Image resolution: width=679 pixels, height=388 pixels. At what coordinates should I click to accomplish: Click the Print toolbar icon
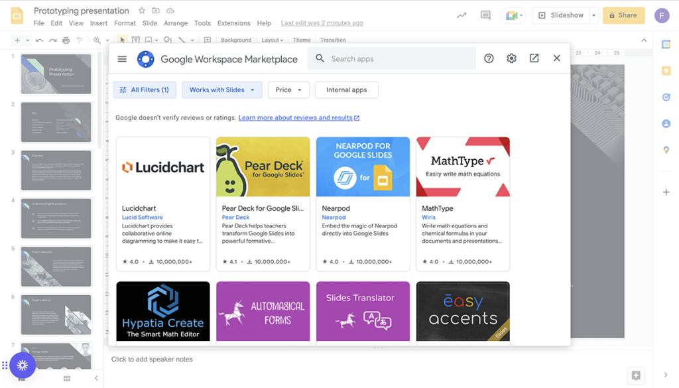(66, 40)
